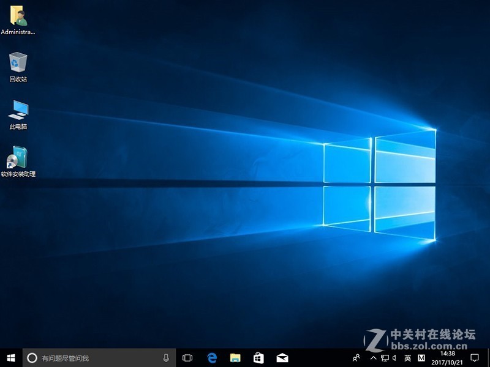Open the Mail app from the taskbar
The width and height of the screenshot is (490, 367).
(x=282, y=358)
